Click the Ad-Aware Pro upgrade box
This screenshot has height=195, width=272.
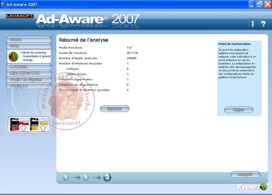point(39,124)
